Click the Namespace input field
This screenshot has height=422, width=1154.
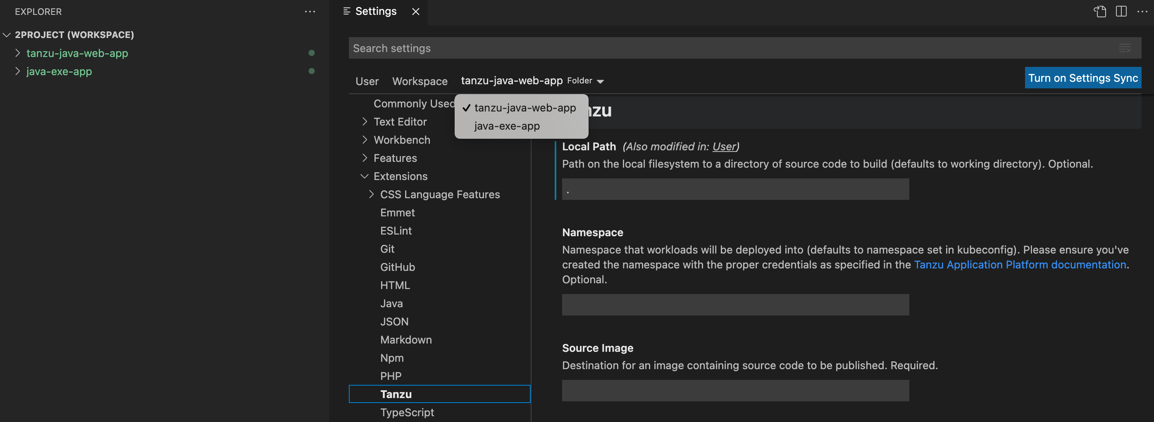[735, 305]
